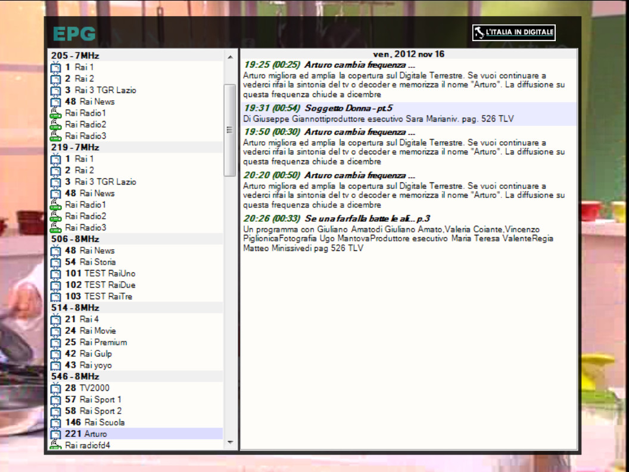Click the TV icon beside Rai Premium
This screenshot has width=629, height=472.
click(x=55, y=343)
